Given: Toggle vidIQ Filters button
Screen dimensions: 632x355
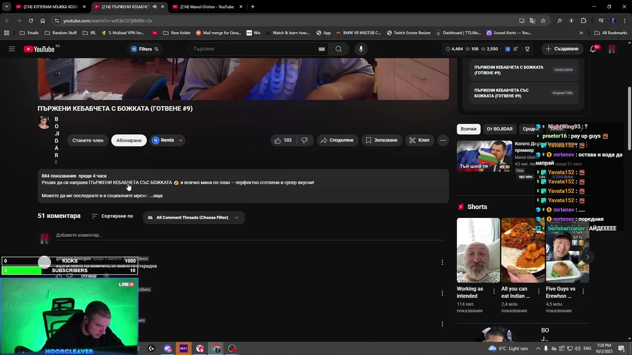Looking at the screenshot, I should [x=145, y=49].
